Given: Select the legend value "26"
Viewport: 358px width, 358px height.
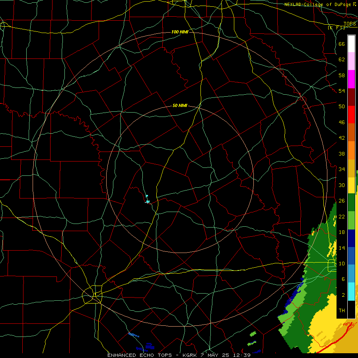Looking at the screenshot, I should coord(342,201).
